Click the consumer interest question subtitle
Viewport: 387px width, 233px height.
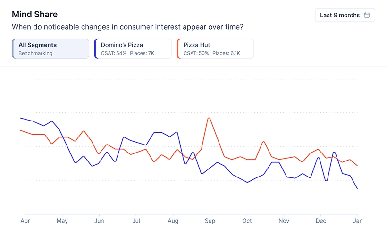pyautogui.click(x=127, y=27)
